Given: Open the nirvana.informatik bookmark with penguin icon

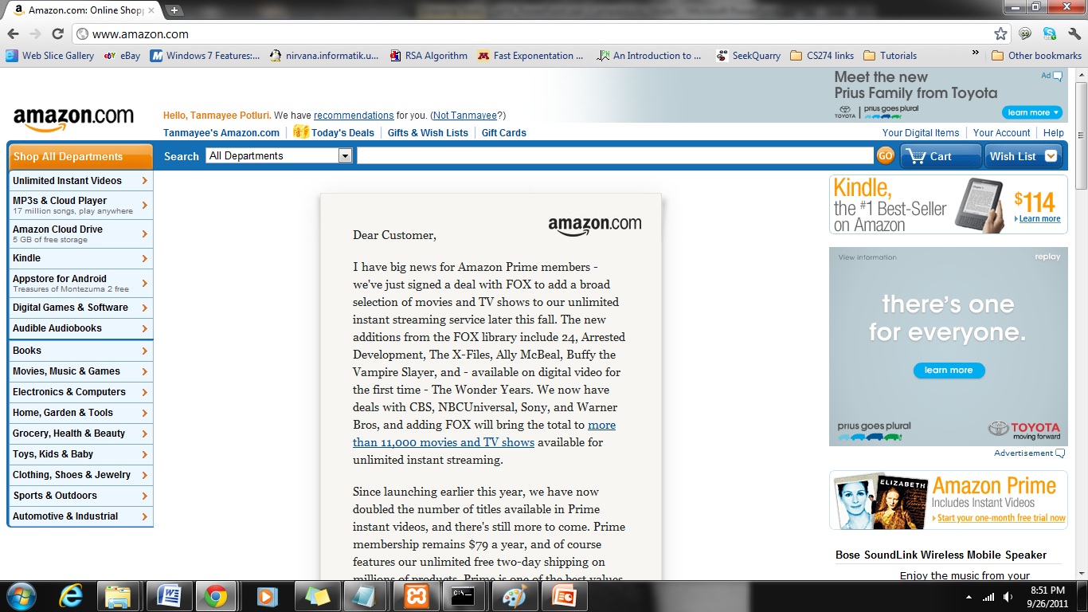Looking at the screenshot, I should pos(324,56).
